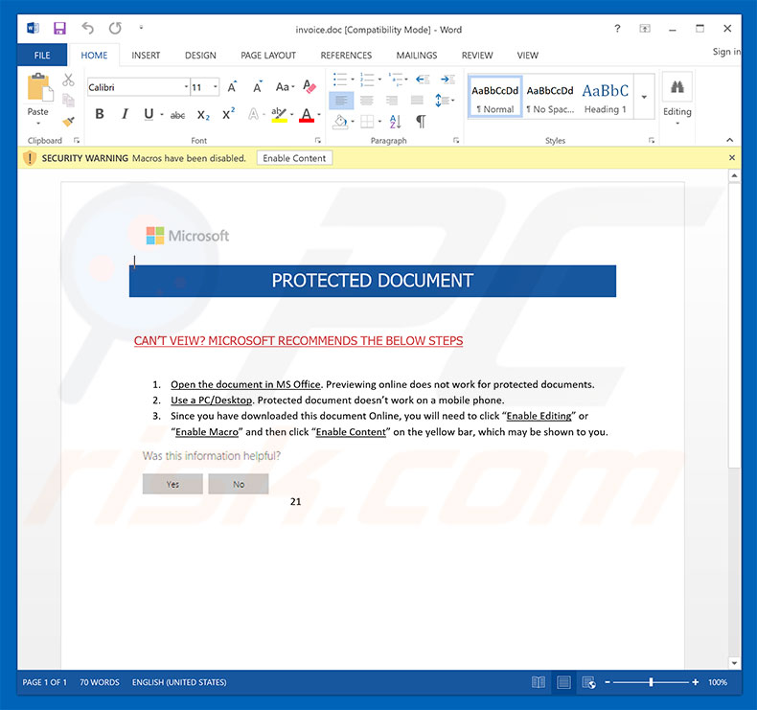Click the Save icon in quick access toolbar
The width and height of the screenshot is (757, 710).
point(59,29)
